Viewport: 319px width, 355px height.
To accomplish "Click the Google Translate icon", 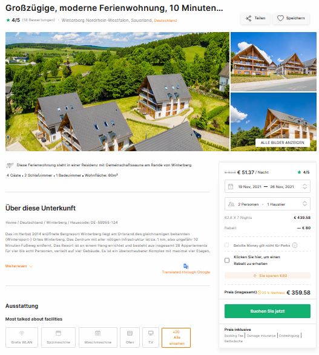I will click(x=186, y=266).
